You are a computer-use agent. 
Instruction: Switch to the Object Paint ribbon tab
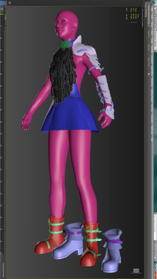pos(149,62)
